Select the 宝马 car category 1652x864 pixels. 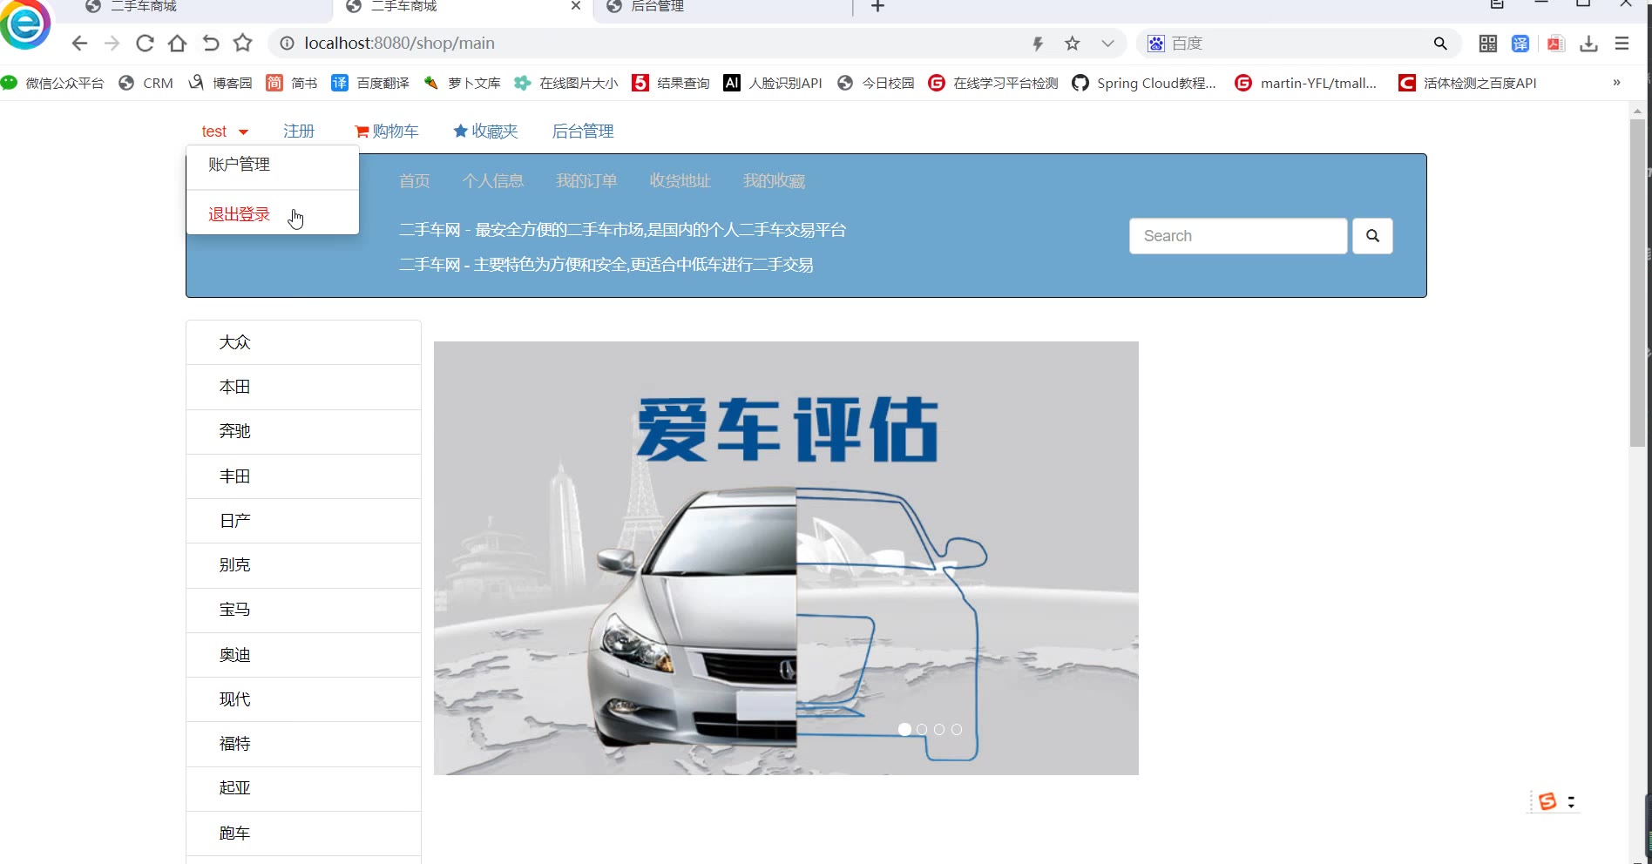point(303,610)
